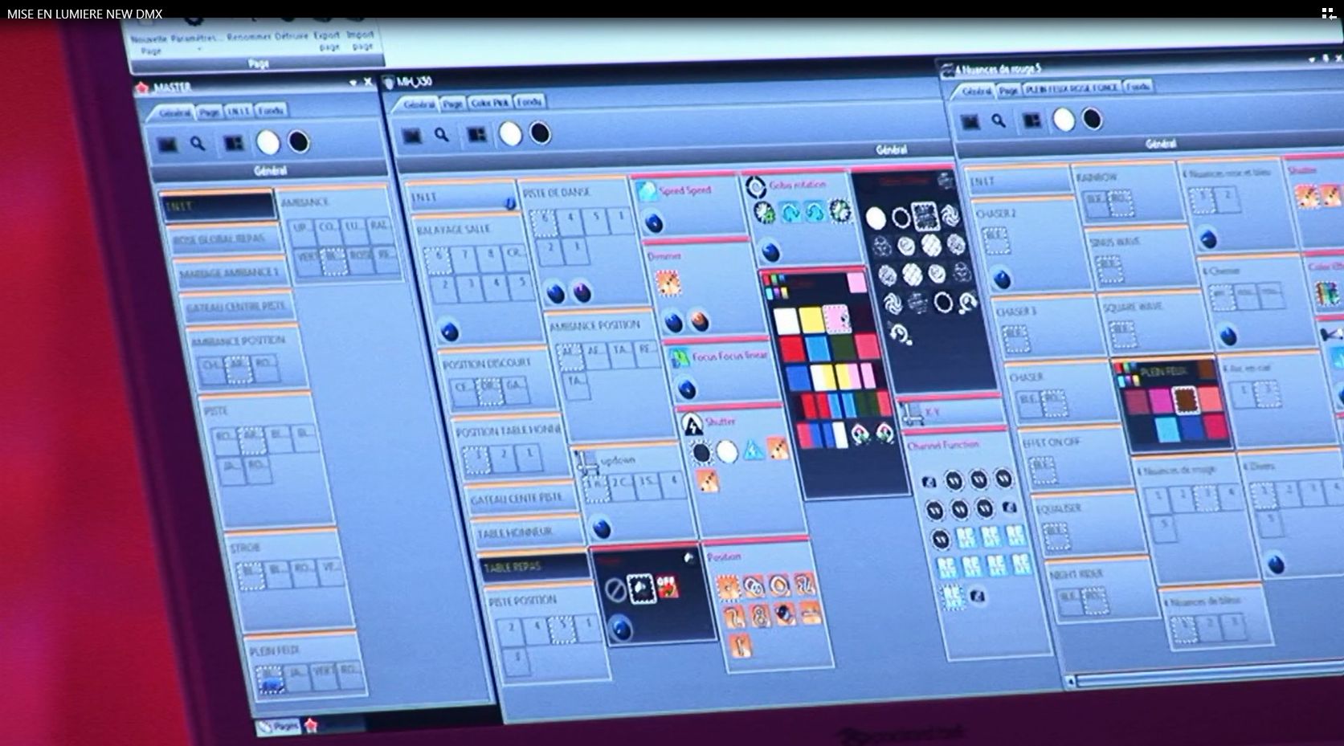Select MARIAGE AMBIANCE 1 scene in MASTER

(231, 273)
